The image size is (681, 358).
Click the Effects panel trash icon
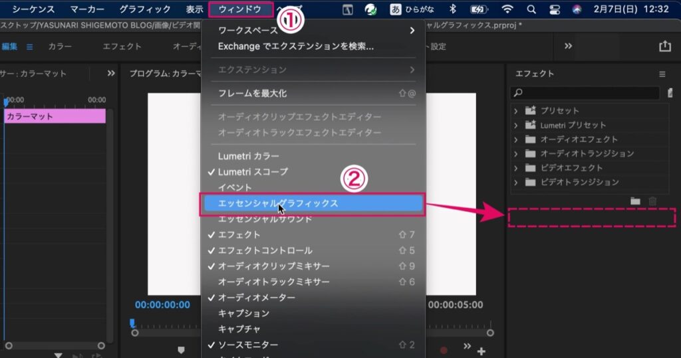pyautogui.click(x=652, y=201)
